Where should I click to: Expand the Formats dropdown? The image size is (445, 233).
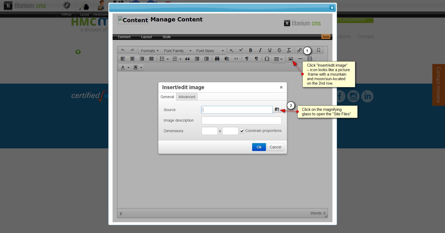tap(150, 51)
